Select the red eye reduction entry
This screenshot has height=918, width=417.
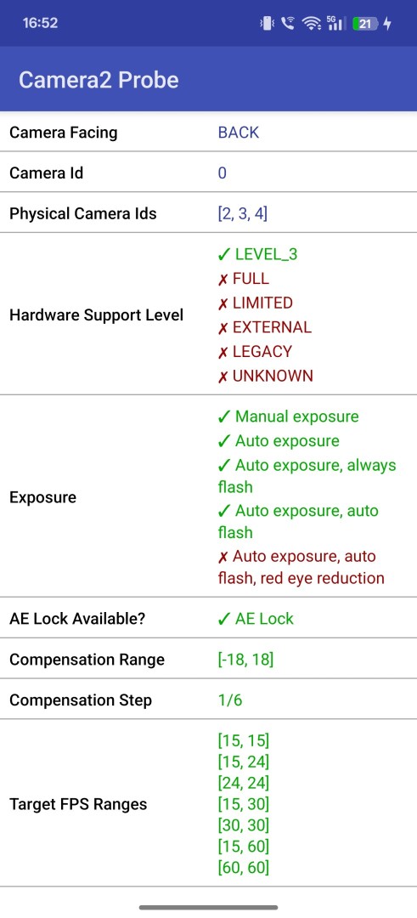(301, 567)
